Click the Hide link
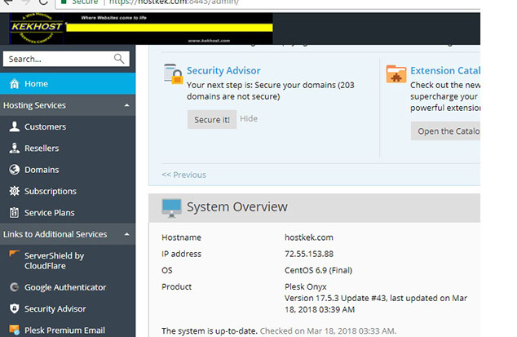Viewport: 517px width, 337px height. pos(249,119)
